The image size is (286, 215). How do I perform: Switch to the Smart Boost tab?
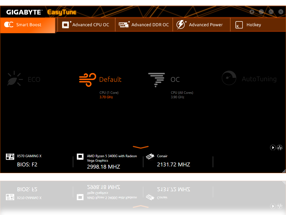pyautogui.click(x=28, y=25)
